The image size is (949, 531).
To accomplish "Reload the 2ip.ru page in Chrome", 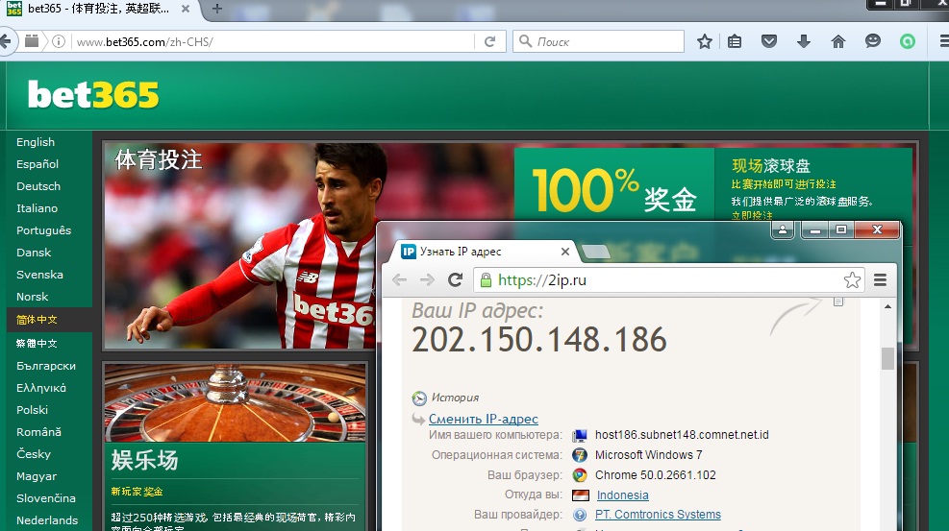I will click(455, 279).
